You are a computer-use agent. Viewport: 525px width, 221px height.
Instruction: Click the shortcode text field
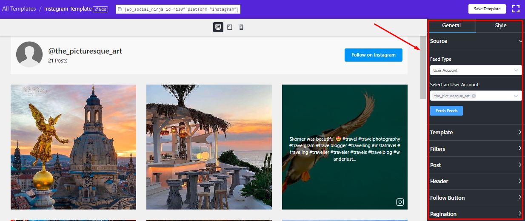(x=178, y=9)
